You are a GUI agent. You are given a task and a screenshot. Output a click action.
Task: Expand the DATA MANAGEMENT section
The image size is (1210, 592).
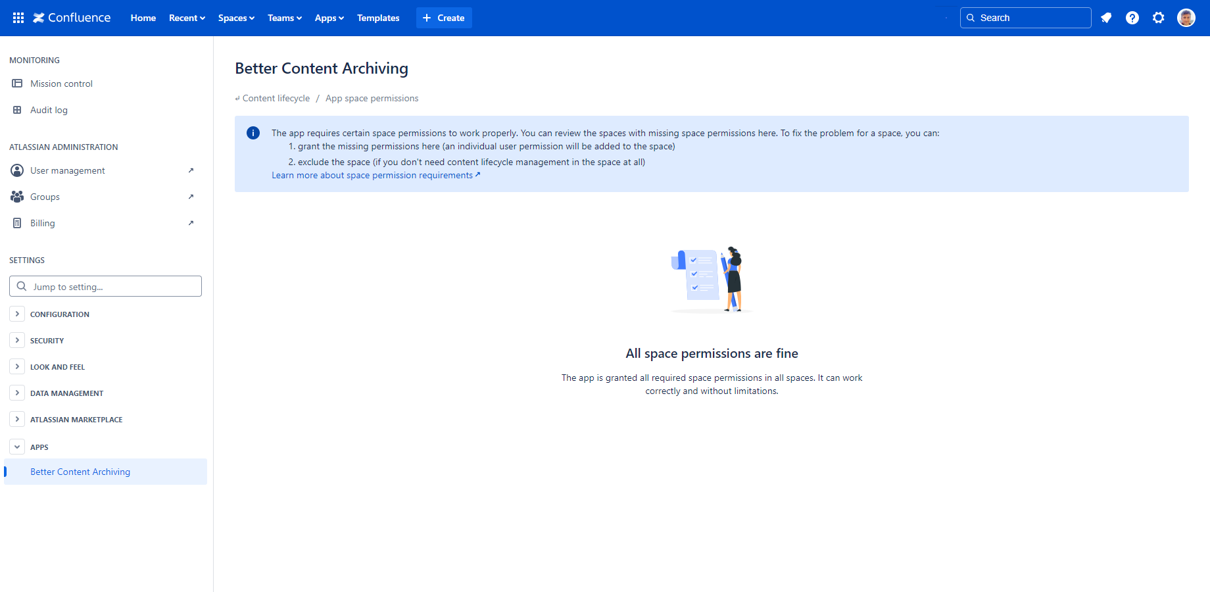point(17,393)
